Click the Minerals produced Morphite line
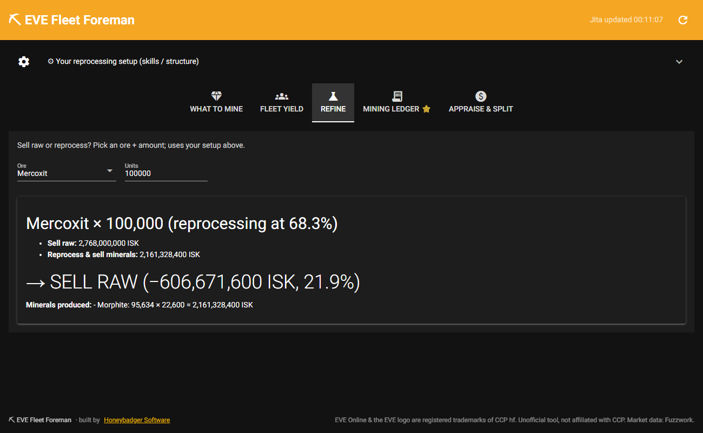This screenshot has height=433, width=703. (x=140, y=305)
